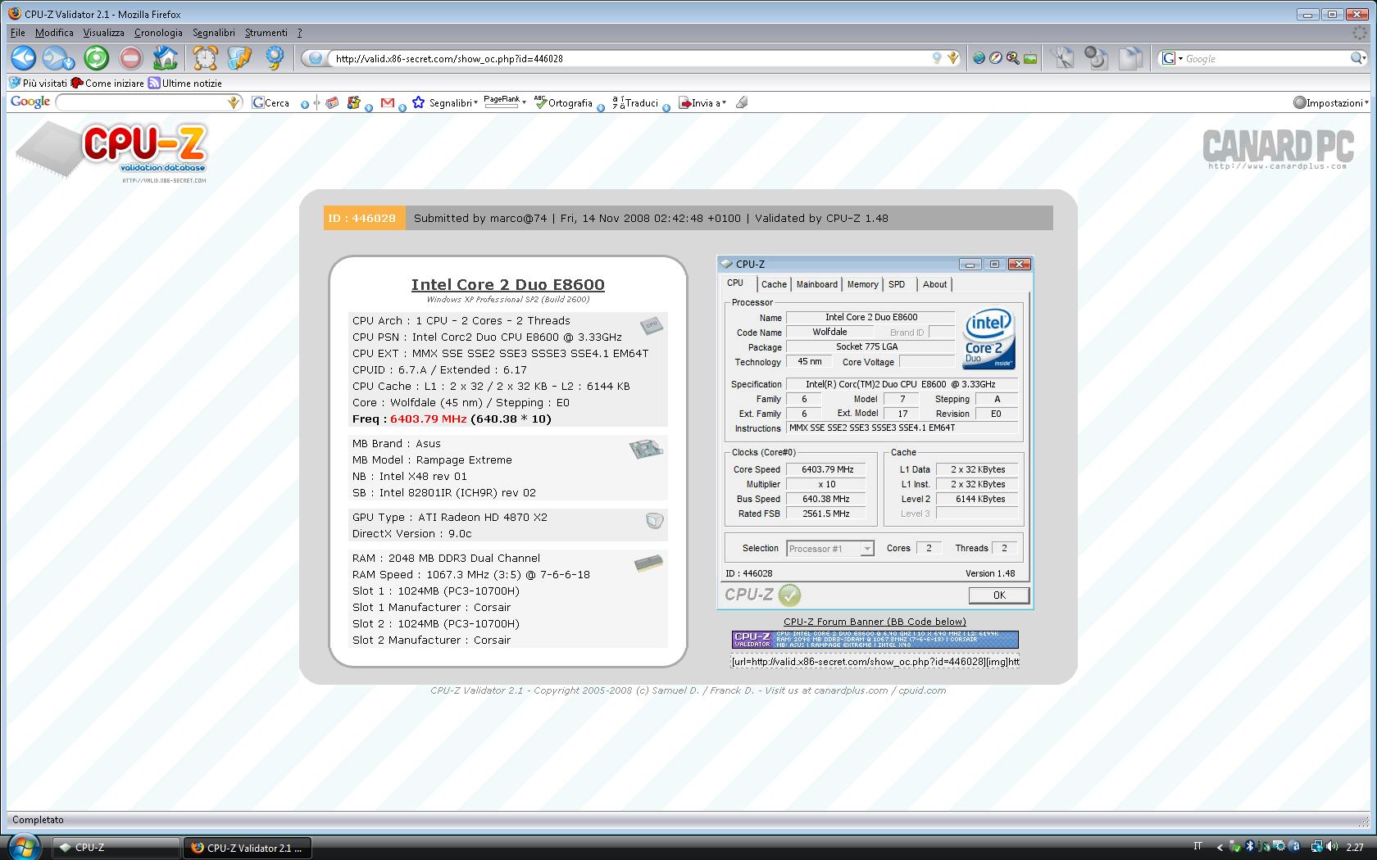Click the CPU-Z Forum Banner link
The image size is (1377, 860).
[x=875, y=622]
